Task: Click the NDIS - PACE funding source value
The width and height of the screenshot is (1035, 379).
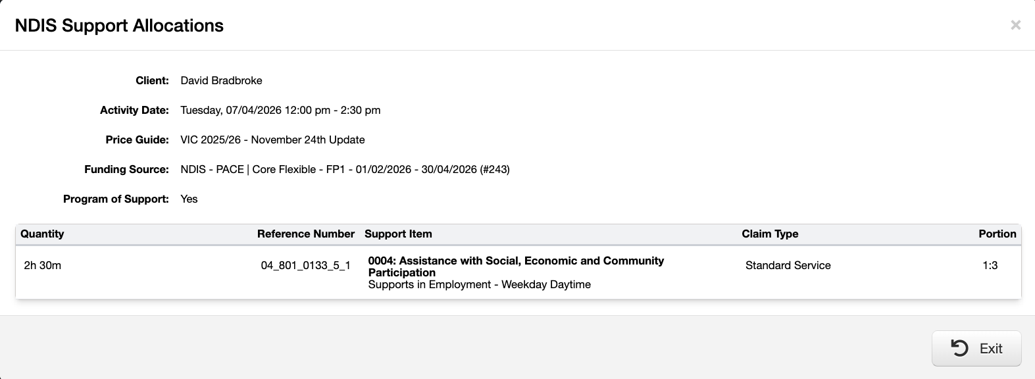Action: [345, 169]
